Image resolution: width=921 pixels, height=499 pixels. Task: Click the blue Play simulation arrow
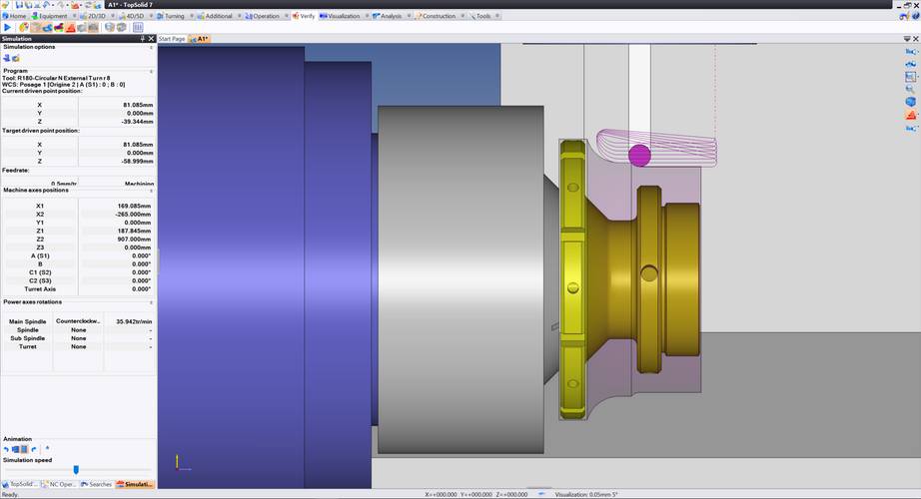click(8, 28)
